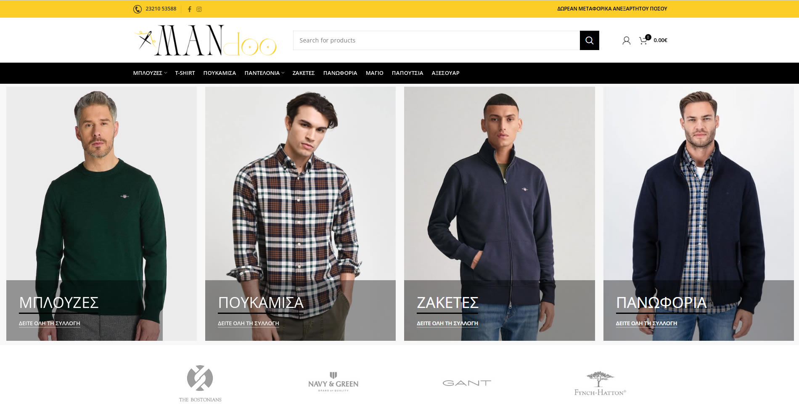Expand the ΠΑΝΤΕΛΟΝΙΑ menu dropdown
The width and height of the screenshot is (799, 406).
click(265, 73)
